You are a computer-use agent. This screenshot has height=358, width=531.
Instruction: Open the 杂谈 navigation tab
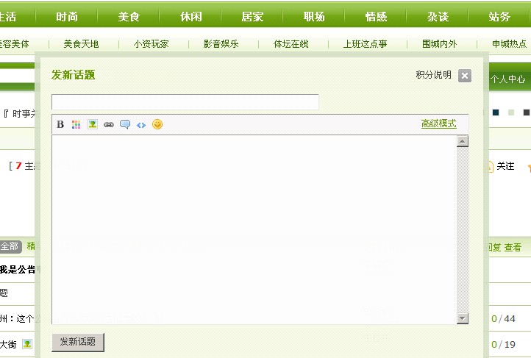point(438,17)
